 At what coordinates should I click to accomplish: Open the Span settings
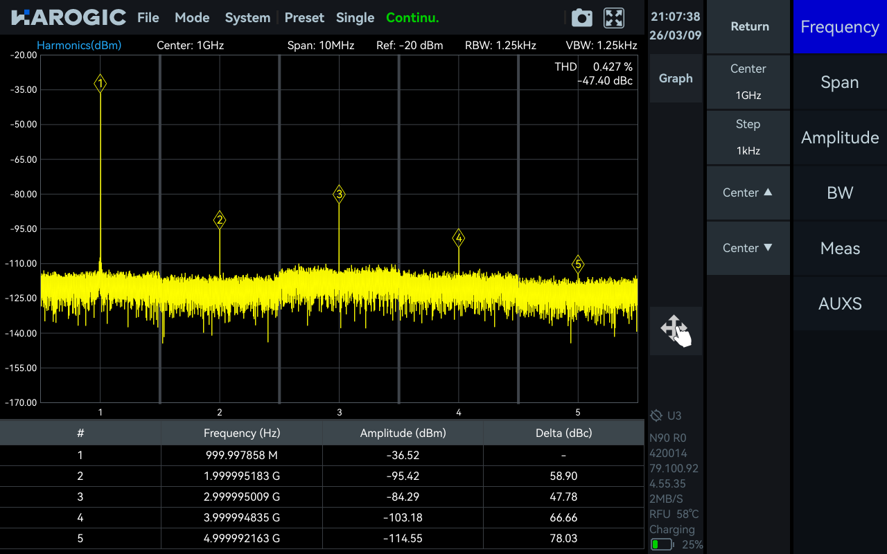coord(839,82)
